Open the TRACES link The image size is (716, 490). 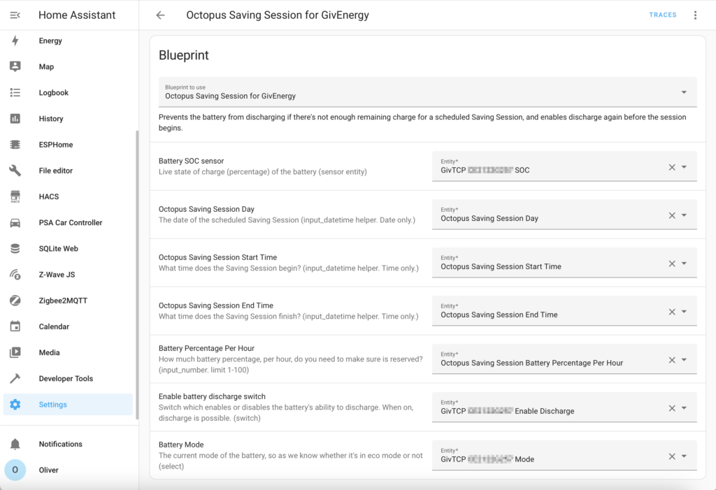point(663,15)
